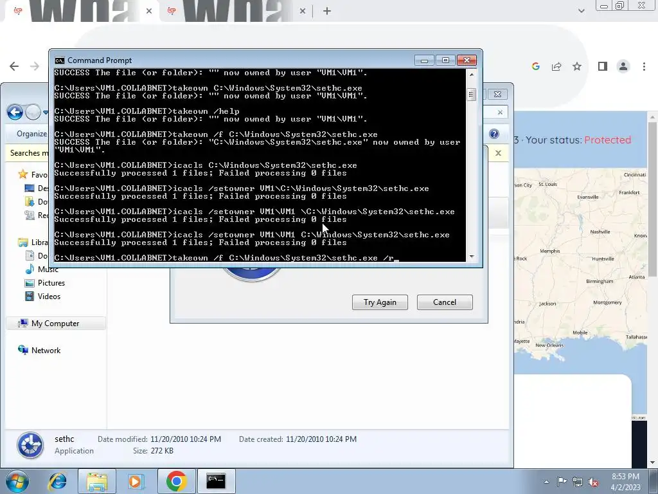
Task: Click Explorer back navigation arrow
Action: (x=15, y=112)
